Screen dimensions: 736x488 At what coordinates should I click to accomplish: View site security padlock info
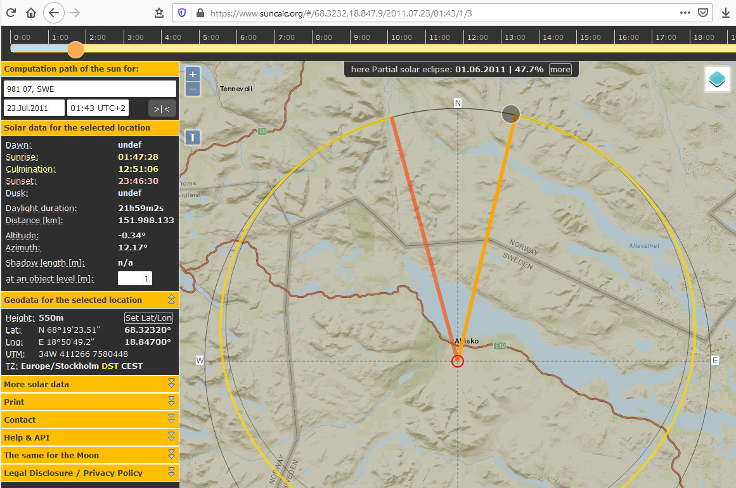[200, 13]
